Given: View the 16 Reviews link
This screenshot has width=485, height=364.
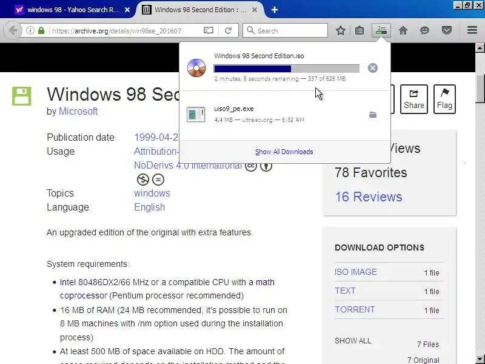Looking at the screenshot, I should tap(369, 197).
